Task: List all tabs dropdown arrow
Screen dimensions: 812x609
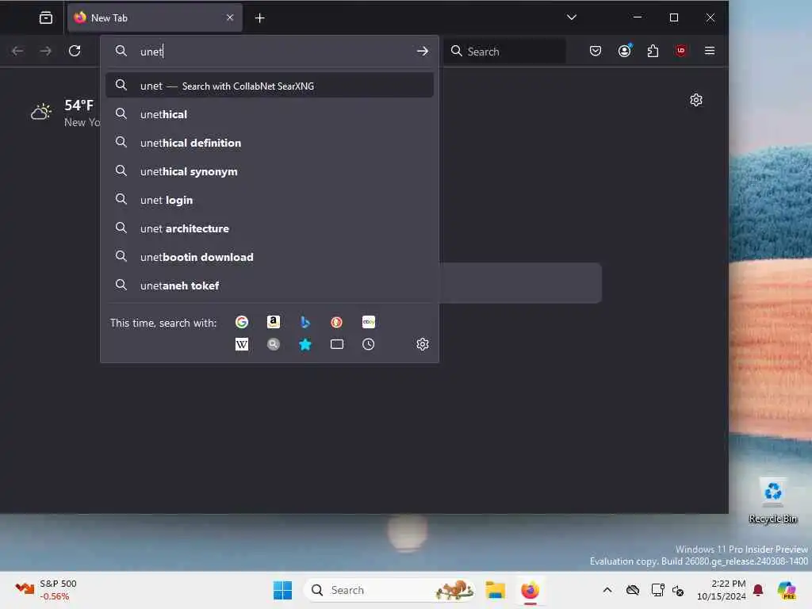Action: [x=571, y=17]
